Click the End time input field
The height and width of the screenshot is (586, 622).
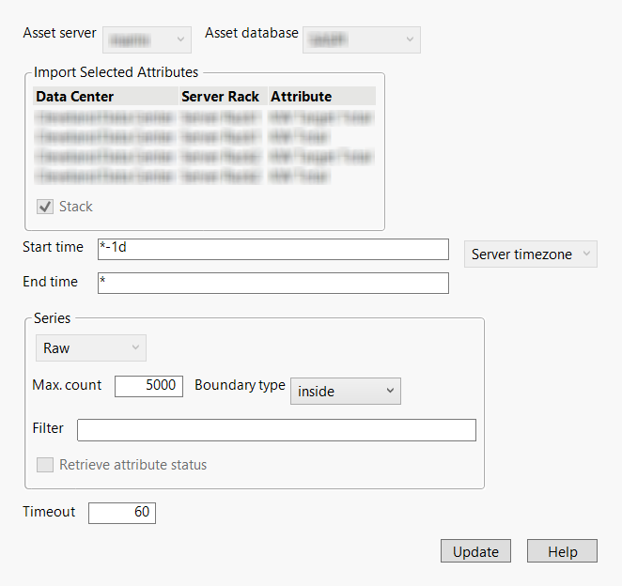[272, 283]
